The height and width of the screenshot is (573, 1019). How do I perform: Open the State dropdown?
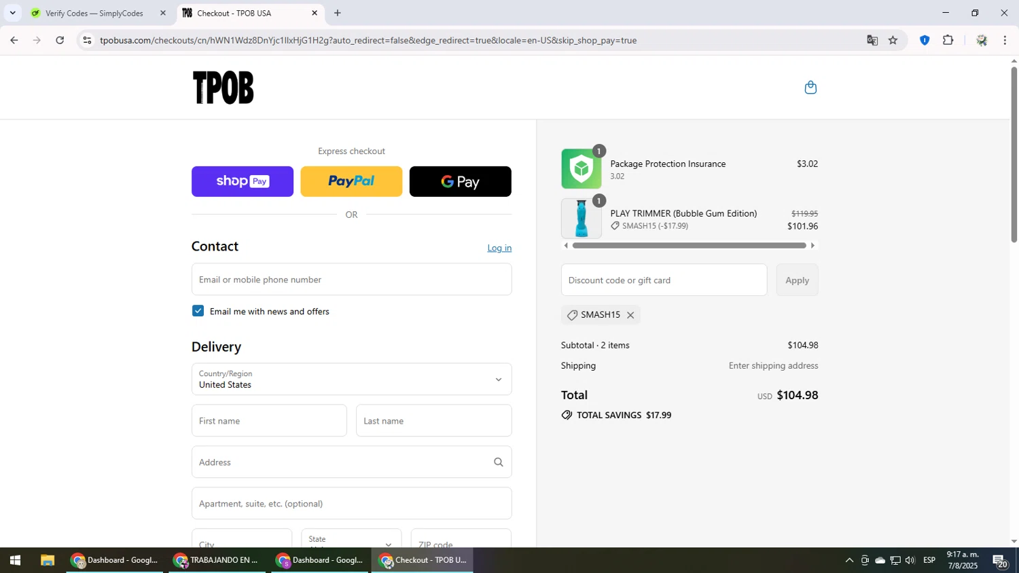(x=351, y=541)
